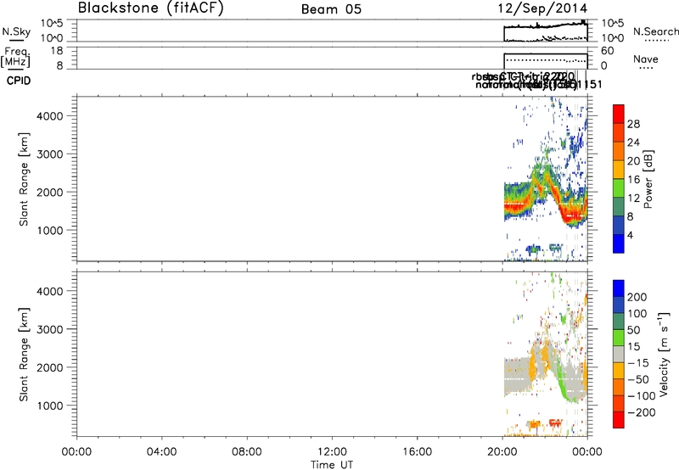Click the power panel 'Slant Range [km]' label
This screenshot has width=679, height=470.
tap(24, 180)
